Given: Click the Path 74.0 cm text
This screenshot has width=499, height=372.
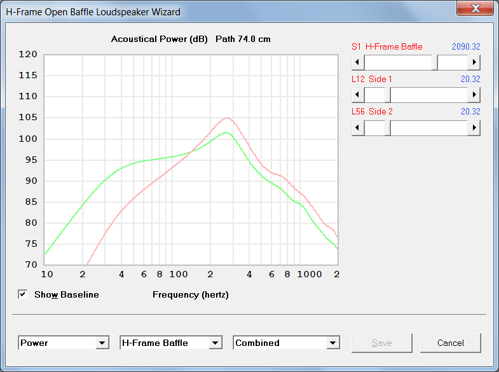Looking at the screenshot, I should (x=243, y=39).
